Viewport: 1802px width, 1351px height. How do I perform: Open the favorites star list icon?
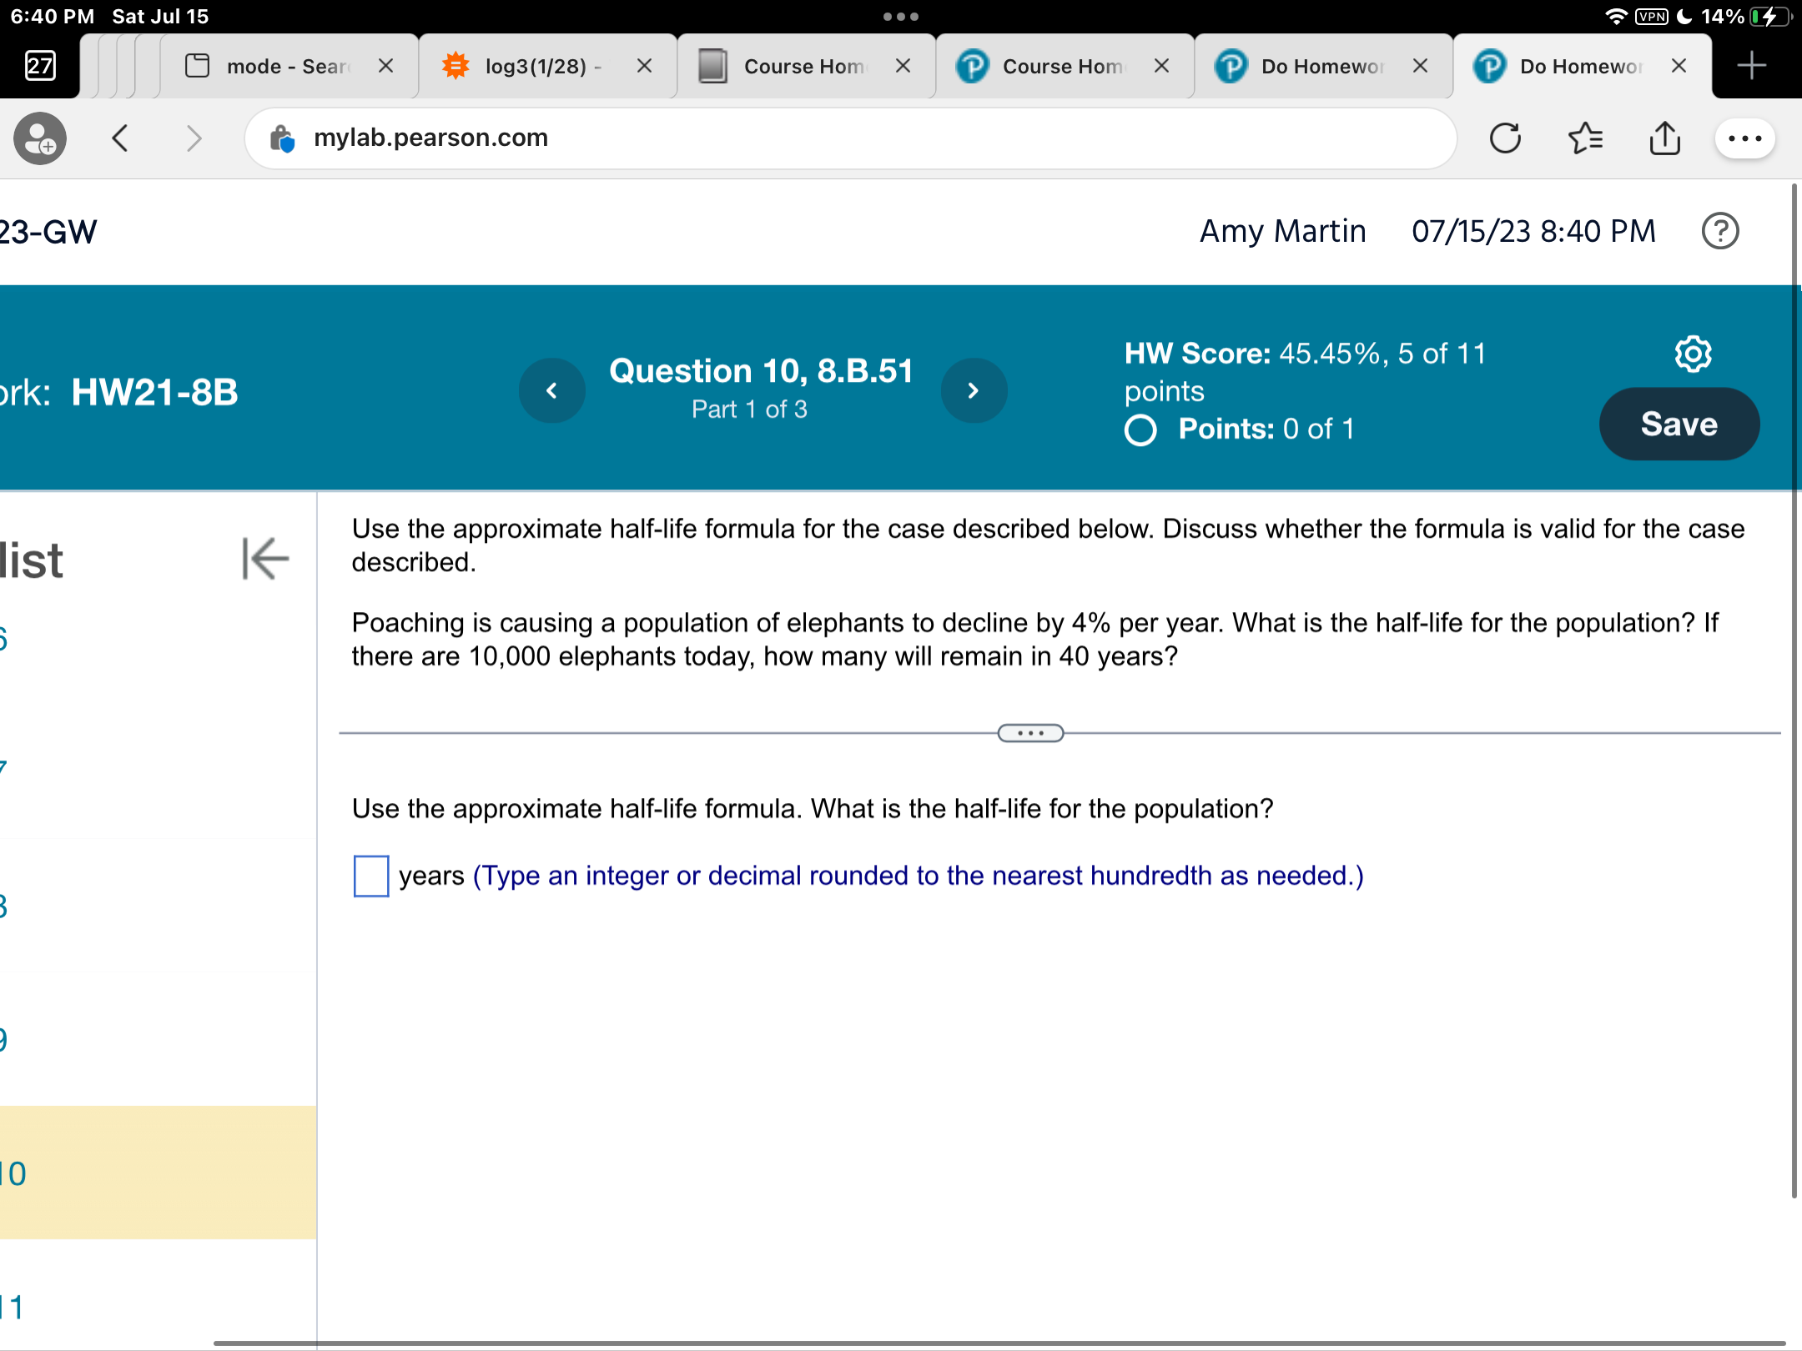[x=1585, y=138]
